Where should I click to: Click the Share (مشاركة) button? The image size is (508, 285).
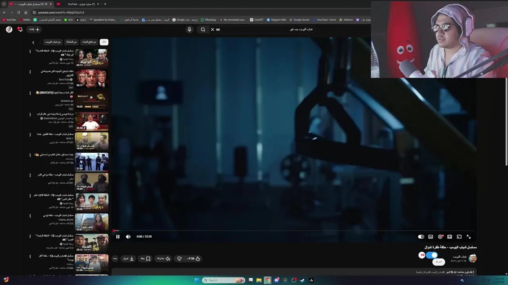click(164, 258)
